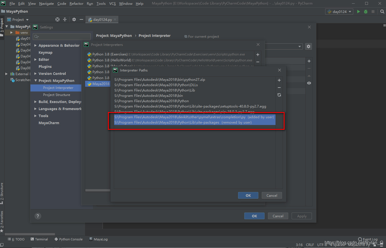This screenshot has height=248, width=386.
Task: Add interpreter in Project Interpreters dialog
Action: 258,55
